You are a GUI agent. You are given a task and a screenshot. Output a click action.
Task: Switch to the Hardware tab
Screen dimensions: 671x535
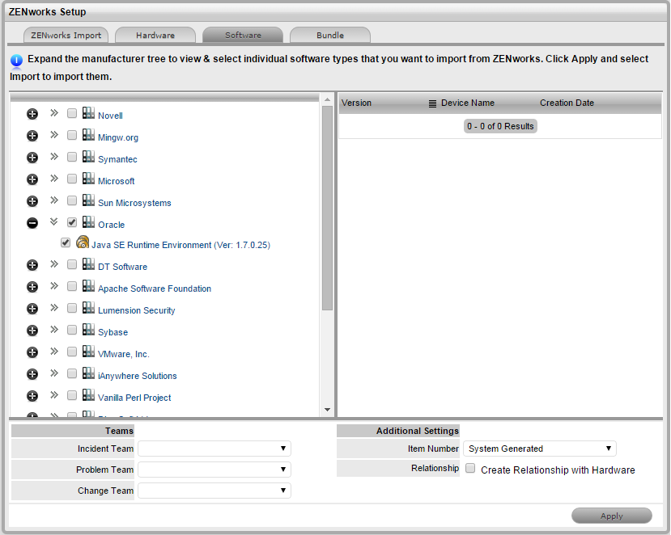(155, 35)
